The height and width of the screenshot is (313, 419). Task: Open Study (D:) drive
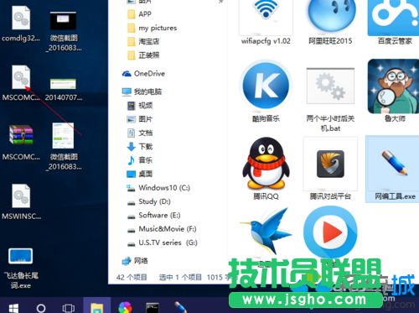[149, 201]
